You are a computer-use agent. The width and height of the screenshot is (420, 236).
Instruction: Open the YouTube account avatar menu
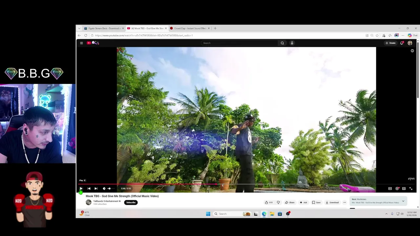coord(410,43)
